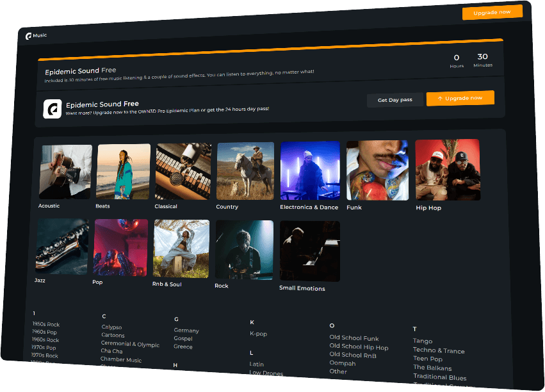Choose the Other genre link
Viewport: 545px width, 392px height.
tap(338, 372)
